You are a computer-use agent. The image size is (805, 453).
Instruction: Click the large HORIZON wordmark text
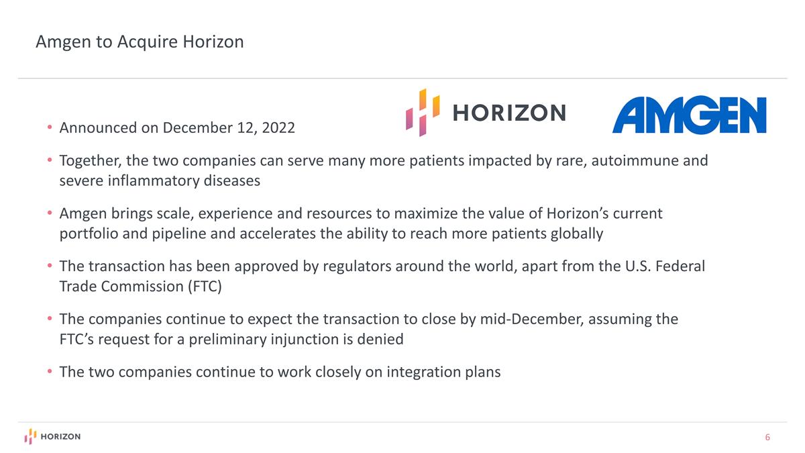[509, 113]
